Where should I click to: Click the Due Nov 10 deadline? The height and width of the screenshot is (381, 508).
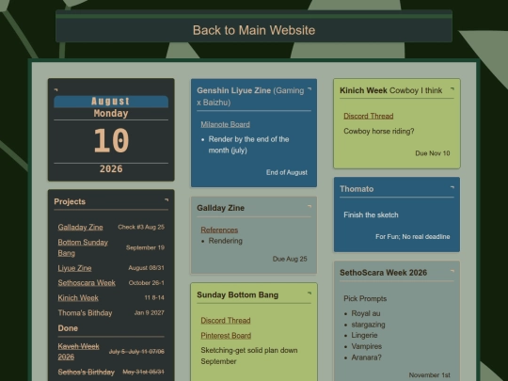tap(433, 153)
